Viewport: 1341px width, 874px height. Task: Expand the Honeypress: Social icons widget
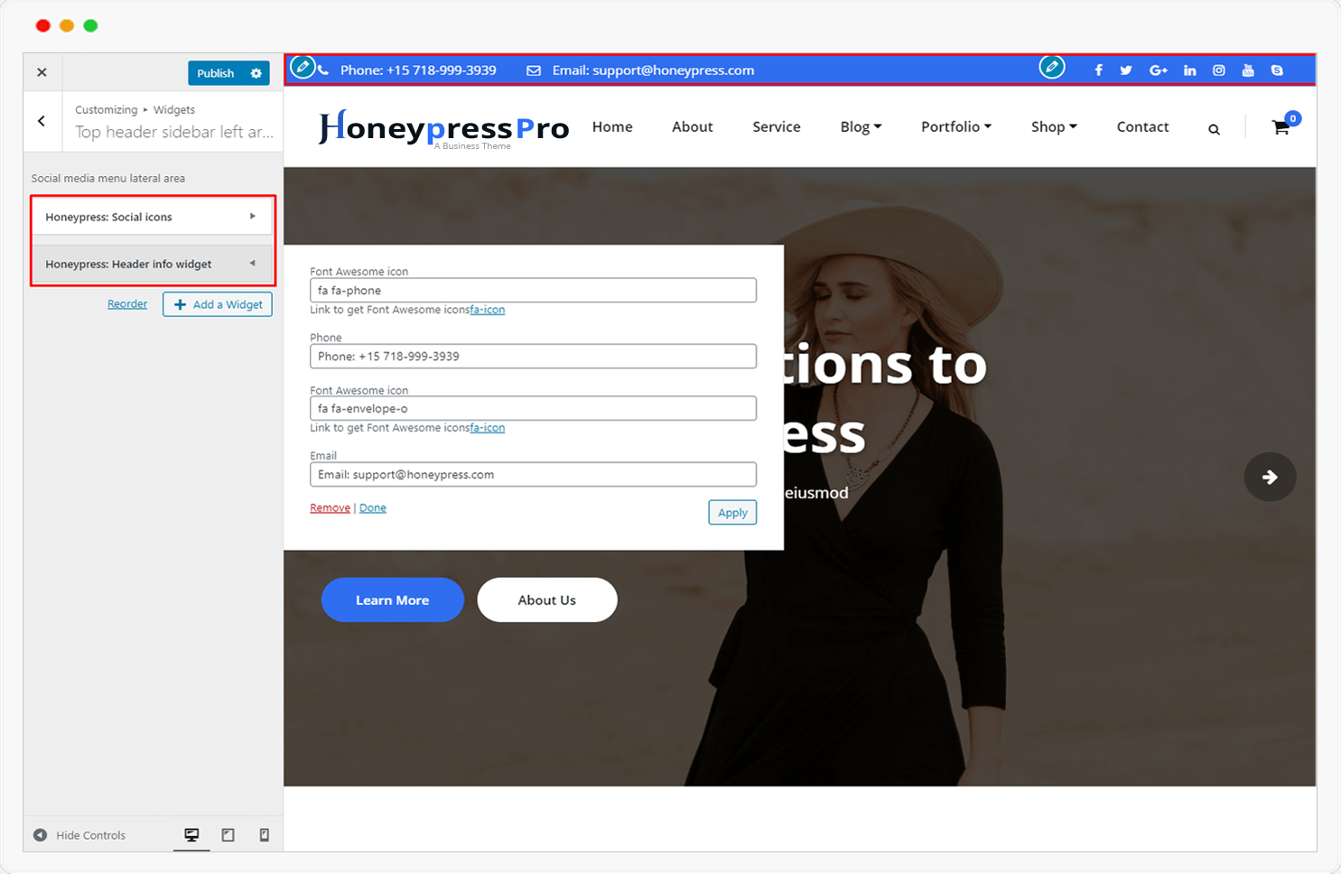click(x=152, y=217)
